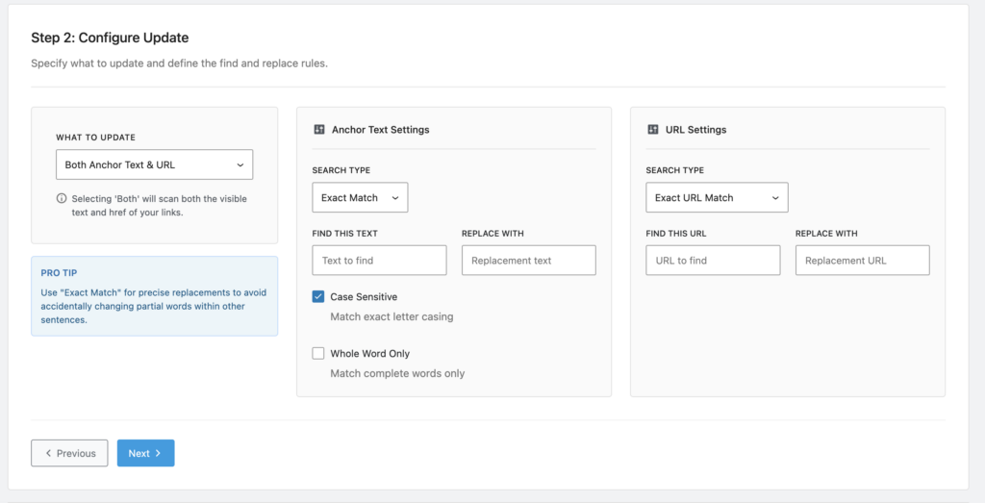Click the Step 2: Configure Update heading
Viewport: 985px width, 503px height.
[110, 38]
